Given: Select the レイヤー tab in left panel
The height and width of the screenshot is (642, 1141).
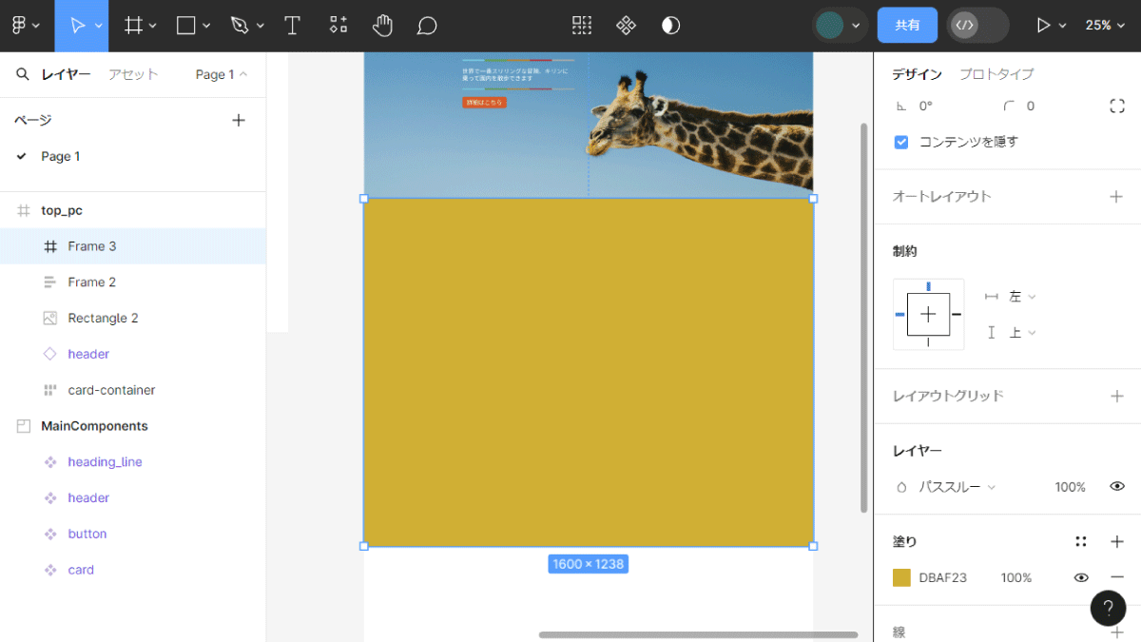Looking at the screenshot, I should pos(67,74).
